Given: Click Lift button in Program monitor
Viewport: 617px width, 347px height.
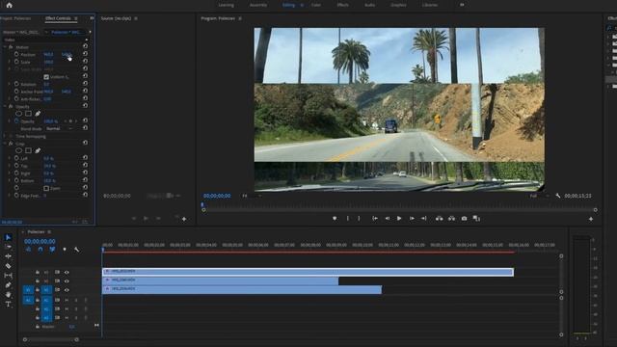Looking at the screenshot, I should [x=440, y=219].
